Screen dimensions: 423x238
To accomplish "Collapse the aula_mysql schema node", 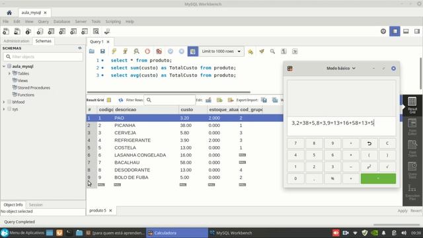I will [x=4, y=66].
